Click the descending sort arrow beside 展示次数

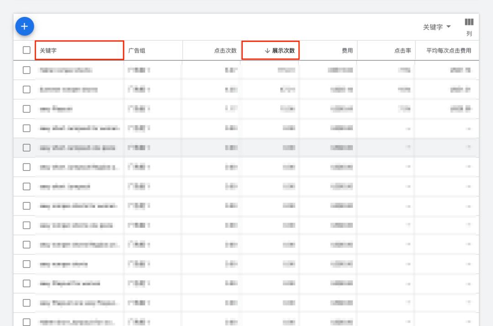(x=267, y=51)
